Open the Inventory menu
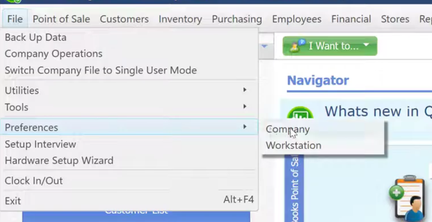The height and width of the screenshot is (222, 432). coord(180,19)
